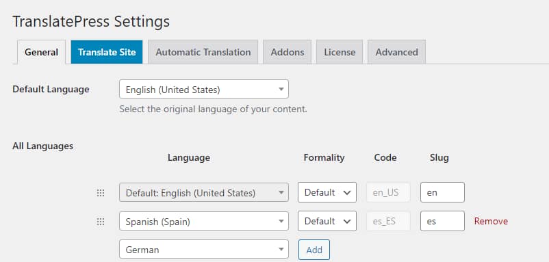Click the es_ES code field

click(388, 221)
